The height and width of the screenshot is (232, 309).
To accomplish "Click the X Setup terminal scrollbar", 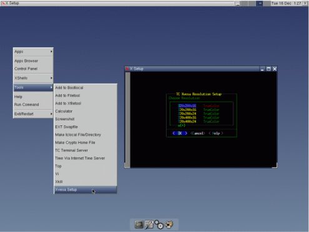I will click(127, 119).
